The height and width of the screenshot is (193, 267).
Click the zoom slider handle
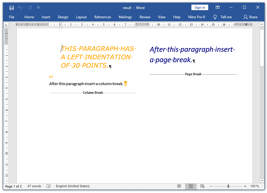[228, 186]
